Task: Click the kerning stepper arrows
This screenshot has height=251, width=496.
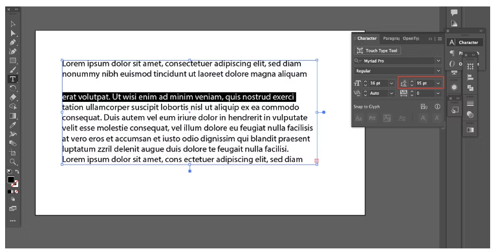Action: tap(365, 94)
